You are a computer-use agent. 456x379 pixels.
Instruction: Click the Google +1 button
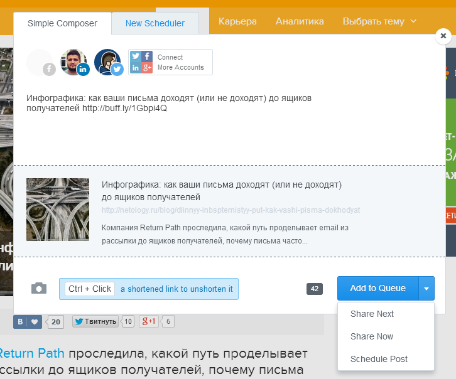(149, 321)
